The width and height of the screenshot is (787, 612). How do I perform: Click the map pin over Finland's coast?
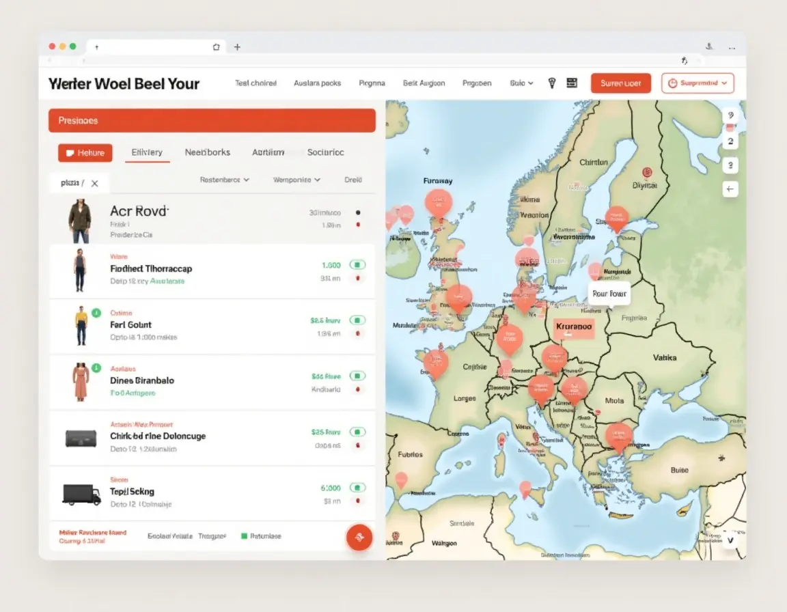616,219
